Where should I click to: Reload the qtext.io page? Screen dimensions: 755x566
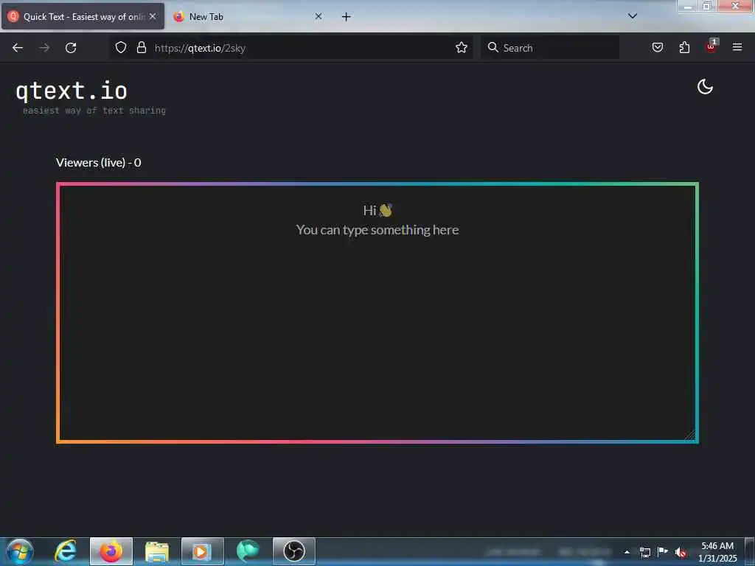pos(71,48)
